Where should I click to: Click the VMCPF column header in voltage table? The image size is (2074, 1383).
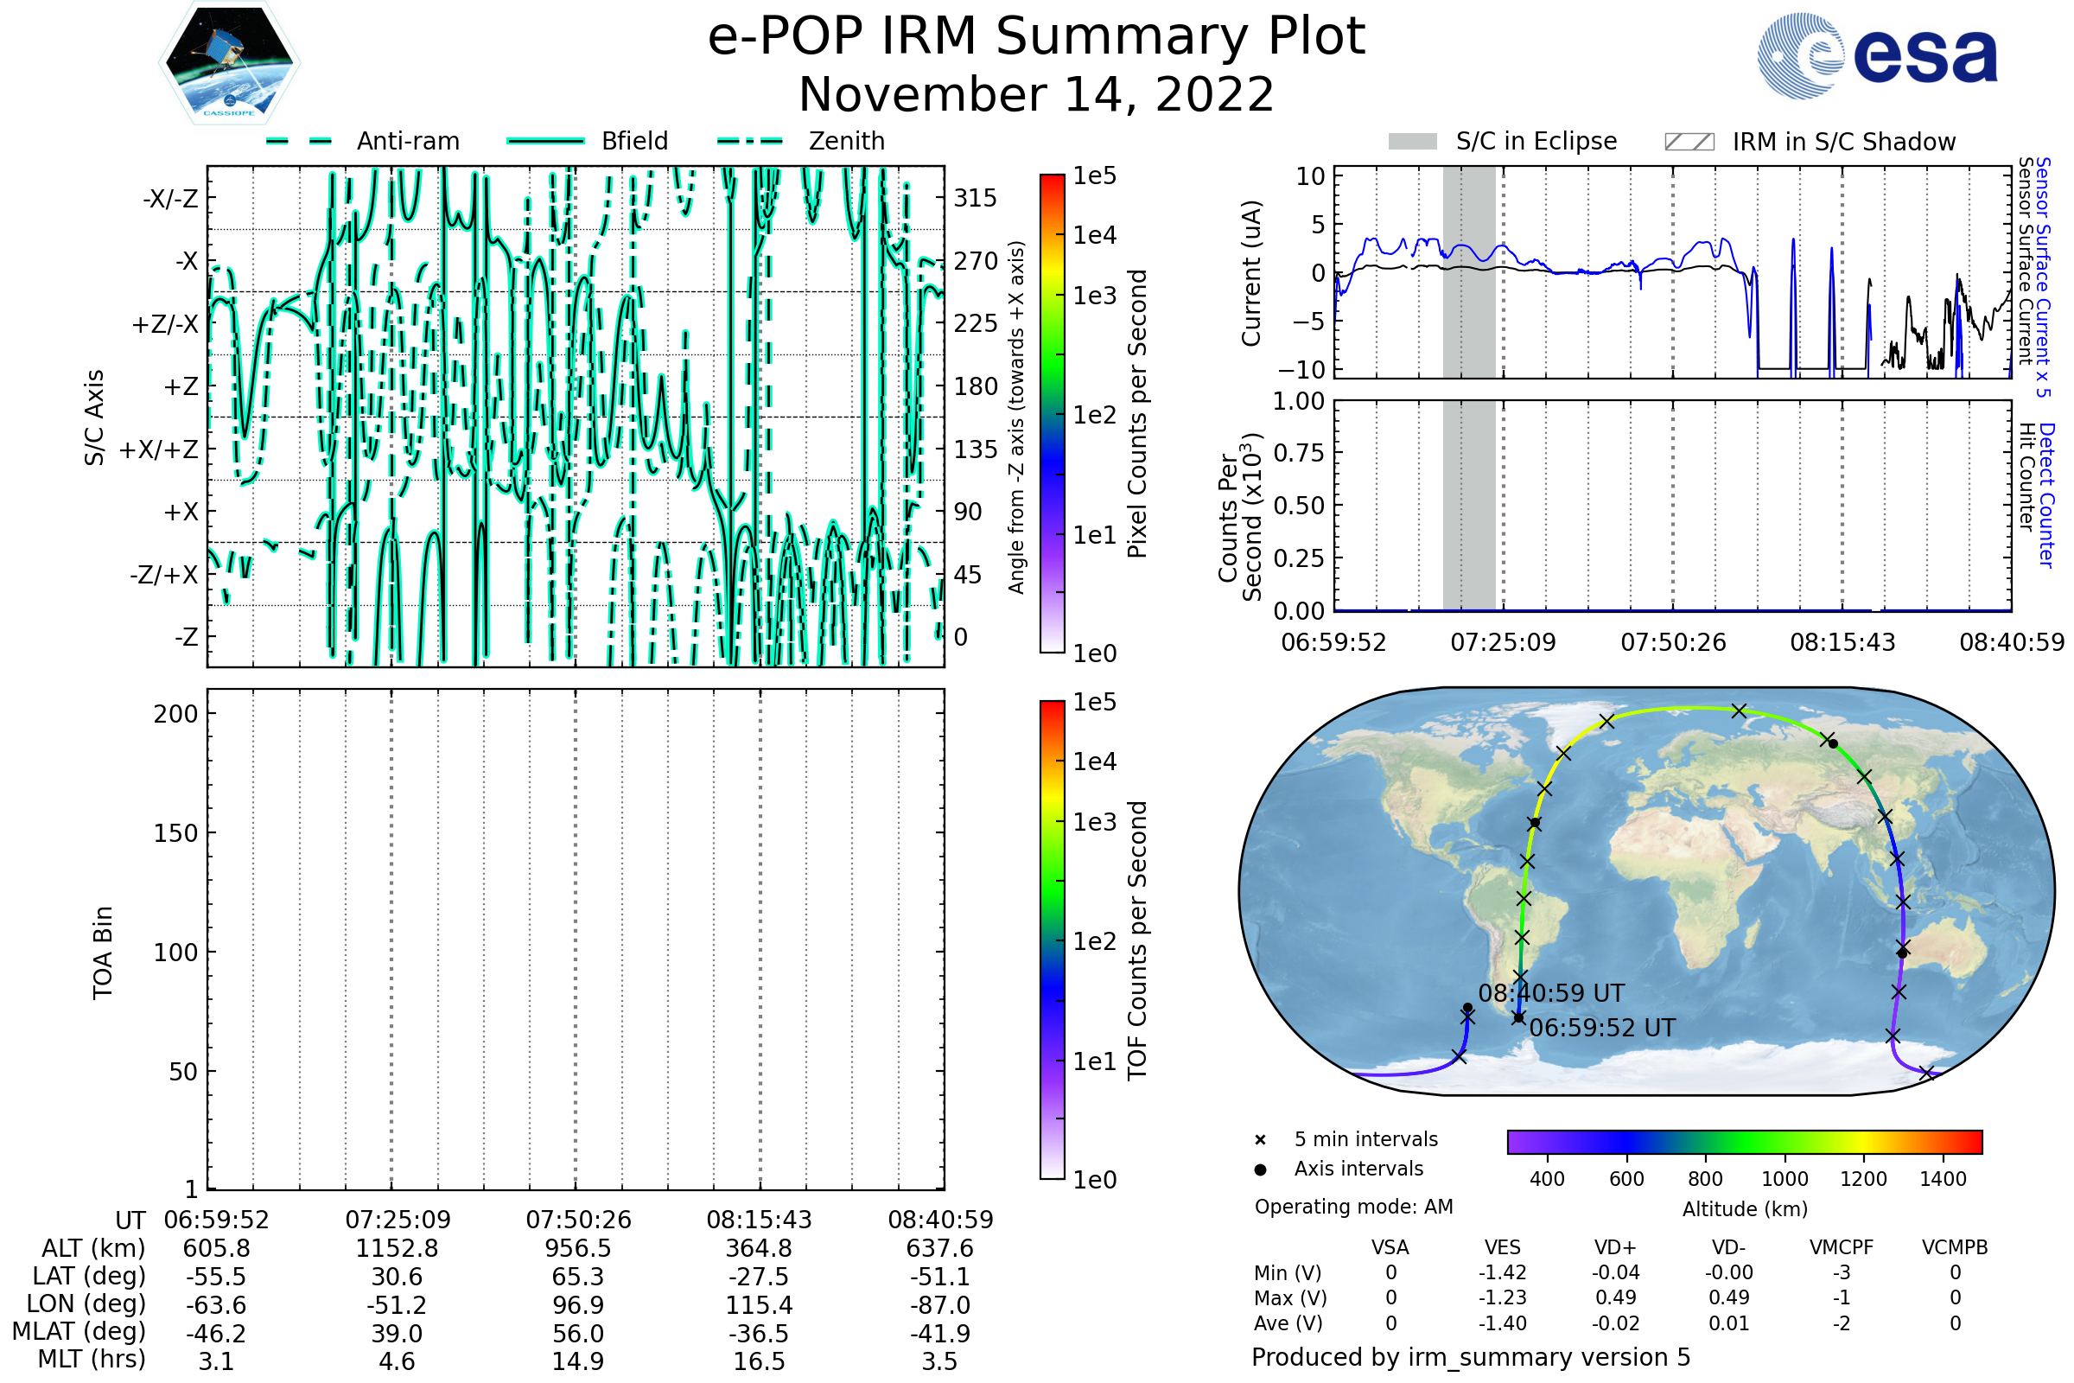click(x=1842, y=1247)
